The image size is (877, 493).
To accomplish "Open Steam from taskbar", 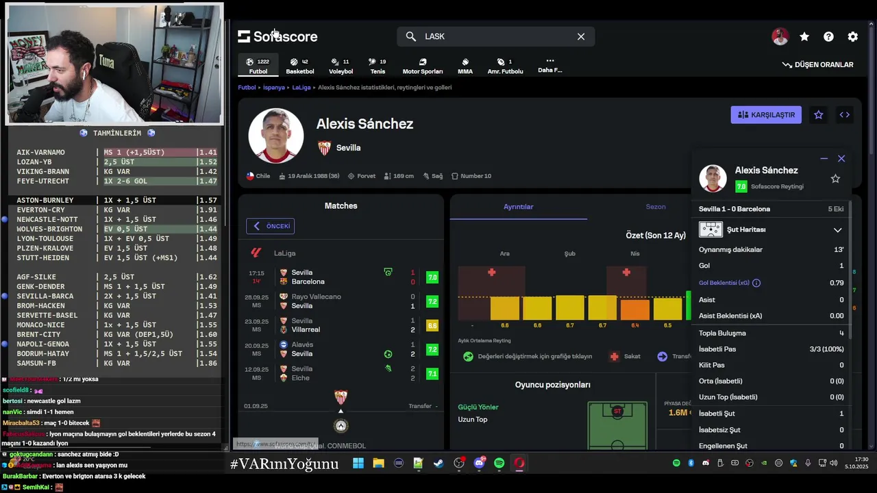I will pyautogui.click(x=438, y=464).
